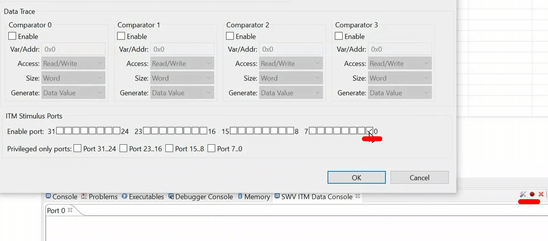Toggle ITM stimulus port 0 checkbox
Screen dimensions: 548x241
(369, 131)
